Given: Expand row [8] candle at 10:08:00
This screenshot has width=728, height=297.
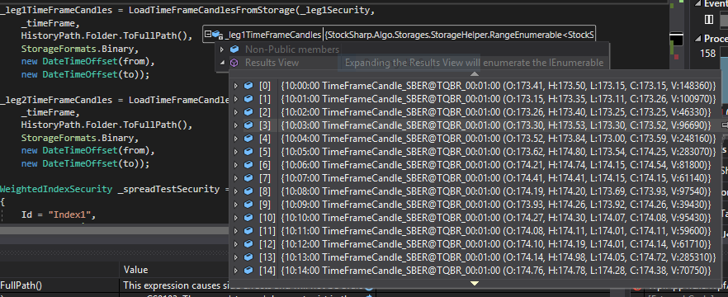Looking at the screenshot, I should (x=236, y=191).
